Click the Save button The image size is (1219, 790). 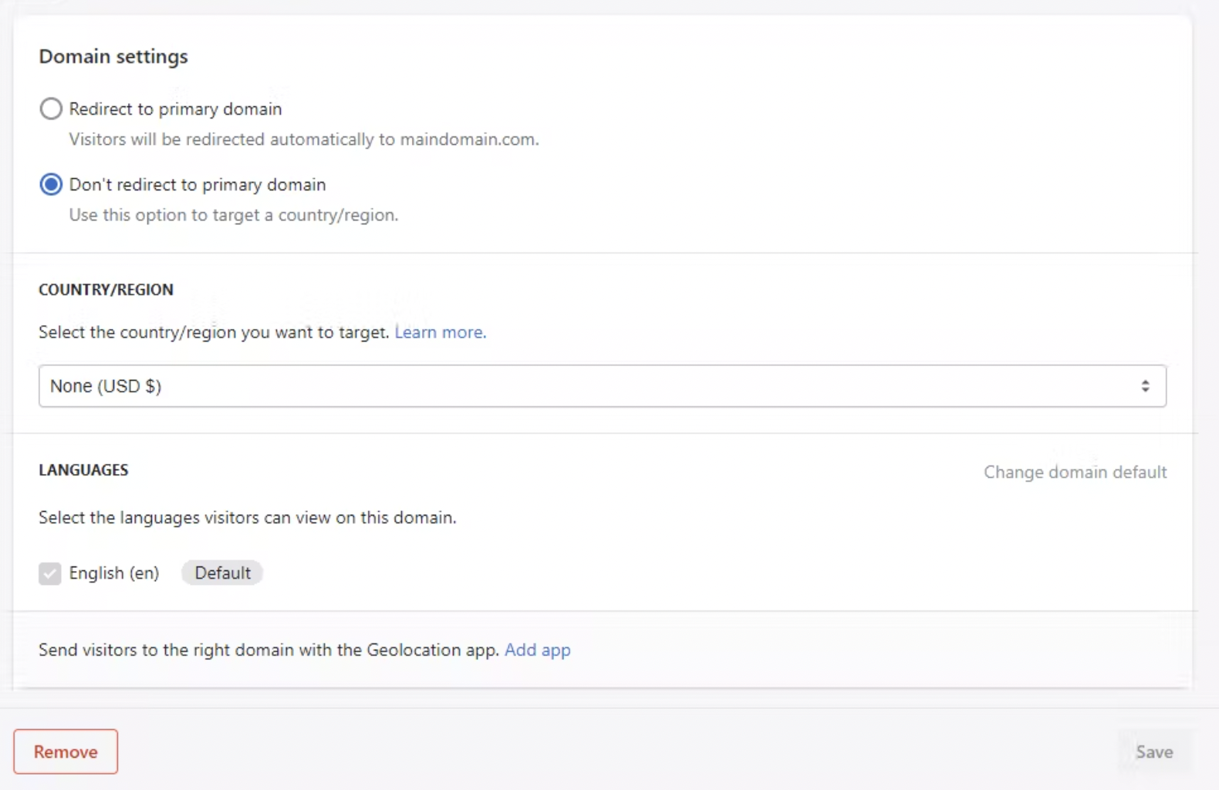(1154, 751)
